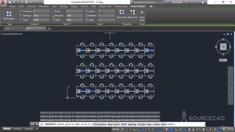Click the command line wrench customize icon
The height and width of the screenshot is (132, 235).
click(x=37, y=124)
